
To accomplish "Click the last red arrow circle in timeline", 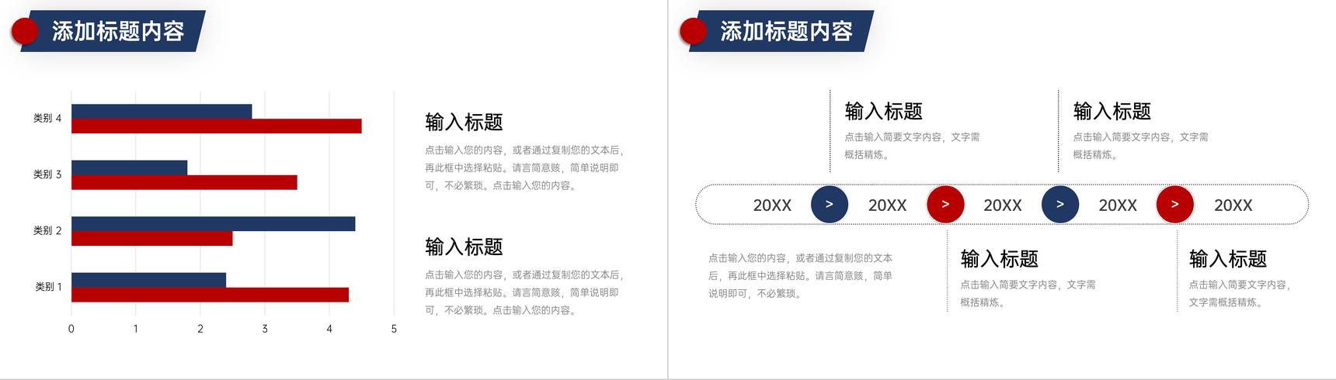I will [1174, 205].
